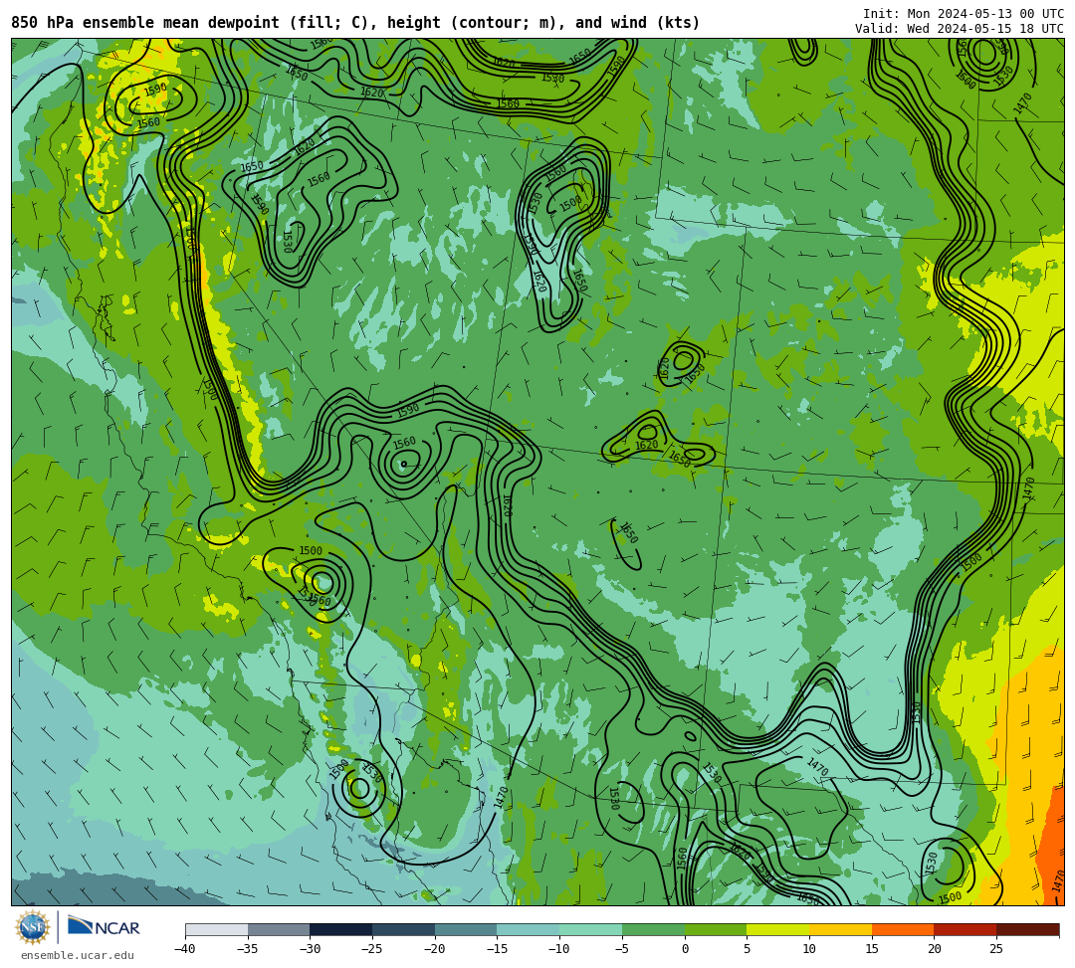This screenshot has width=1075, height=968.
Task: Select the plot title about 850 hPa dewpoint
Action: tap(355, 23)
